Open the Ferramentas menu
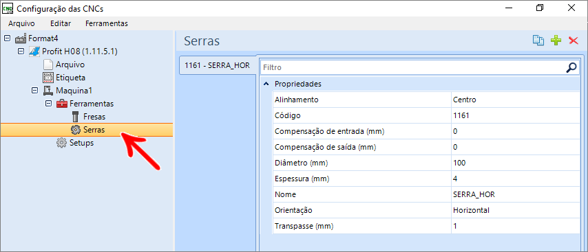 107,23
